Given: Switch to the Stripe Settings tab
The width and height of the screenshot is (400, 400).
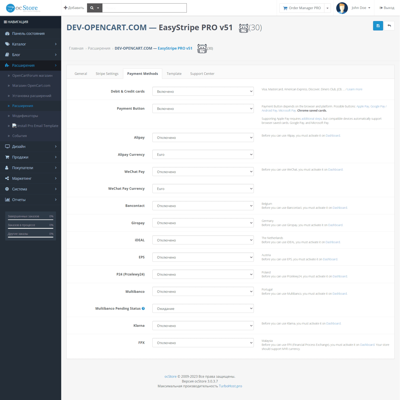Looking at the screenshot, I should [107, 74].
